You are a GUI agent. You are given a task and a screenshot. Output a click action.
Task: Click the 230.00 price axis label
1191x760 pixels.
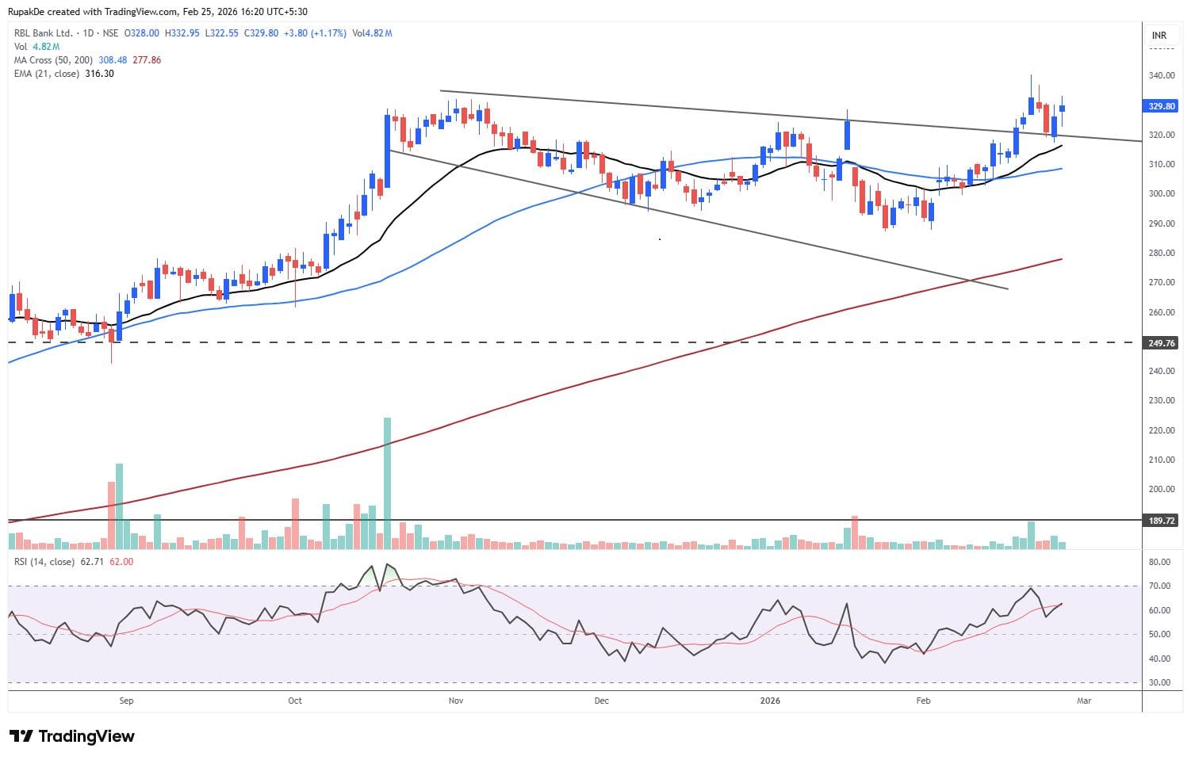coord(1162,401)
